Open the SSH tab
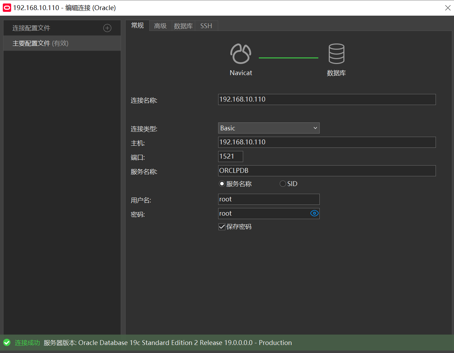 point(206,26)
